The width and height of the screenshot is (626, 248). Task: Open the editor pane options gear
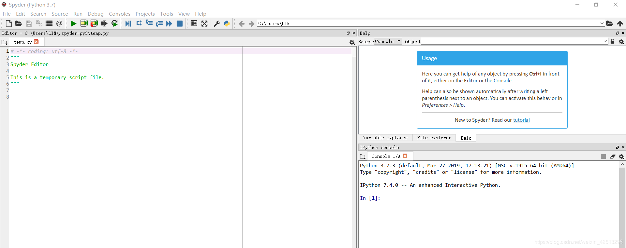pyautogui.click(x=352, y=42)
